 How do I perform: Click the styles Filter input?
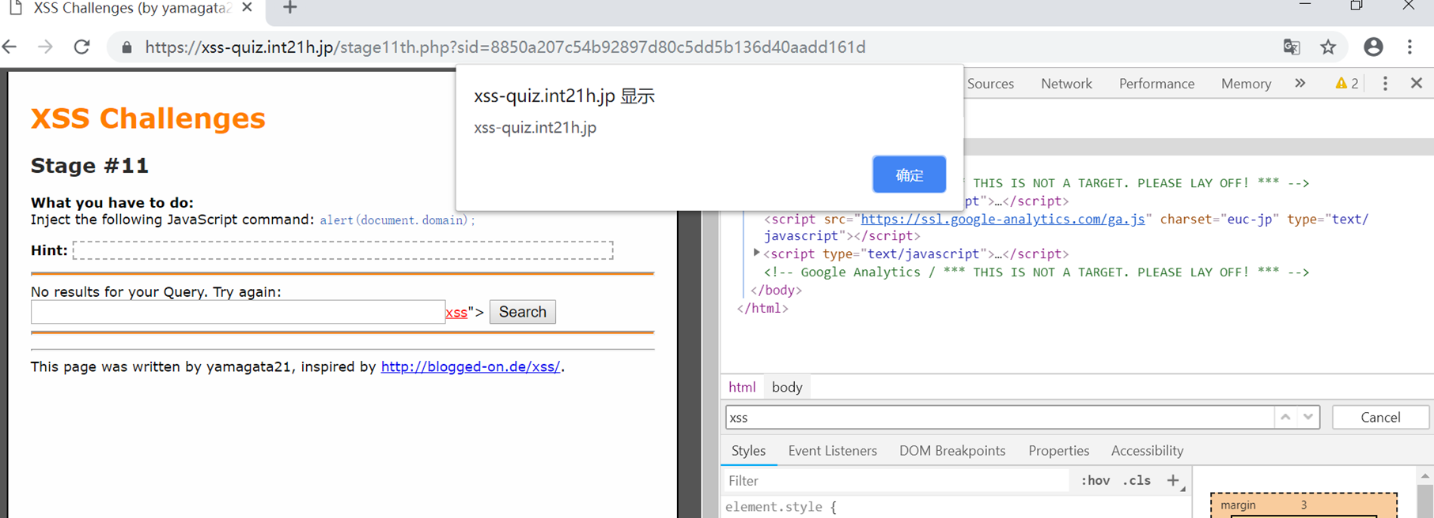tap(895, 480)
